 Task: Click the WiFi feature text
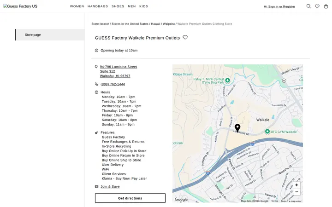pyautogui.click(x=105, y=169)
